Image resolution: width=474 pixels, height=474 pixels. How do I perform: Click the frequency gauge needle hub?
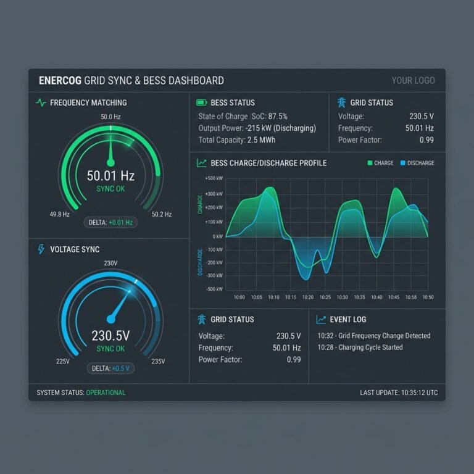point(110,163)
